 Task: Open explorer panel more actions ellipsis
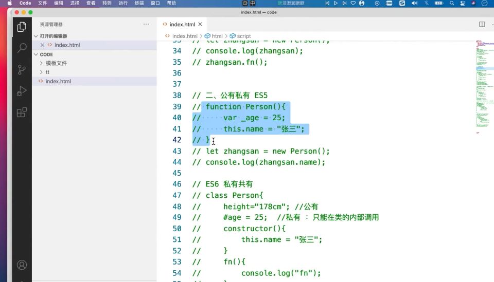point(146,24)
